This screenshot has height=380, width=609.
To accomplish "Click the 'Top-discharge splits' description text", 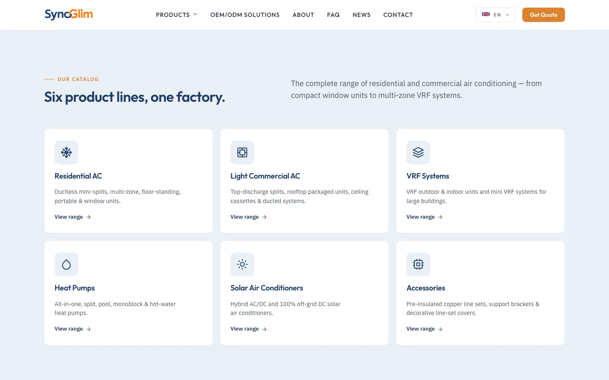I will tap(299, 196).
